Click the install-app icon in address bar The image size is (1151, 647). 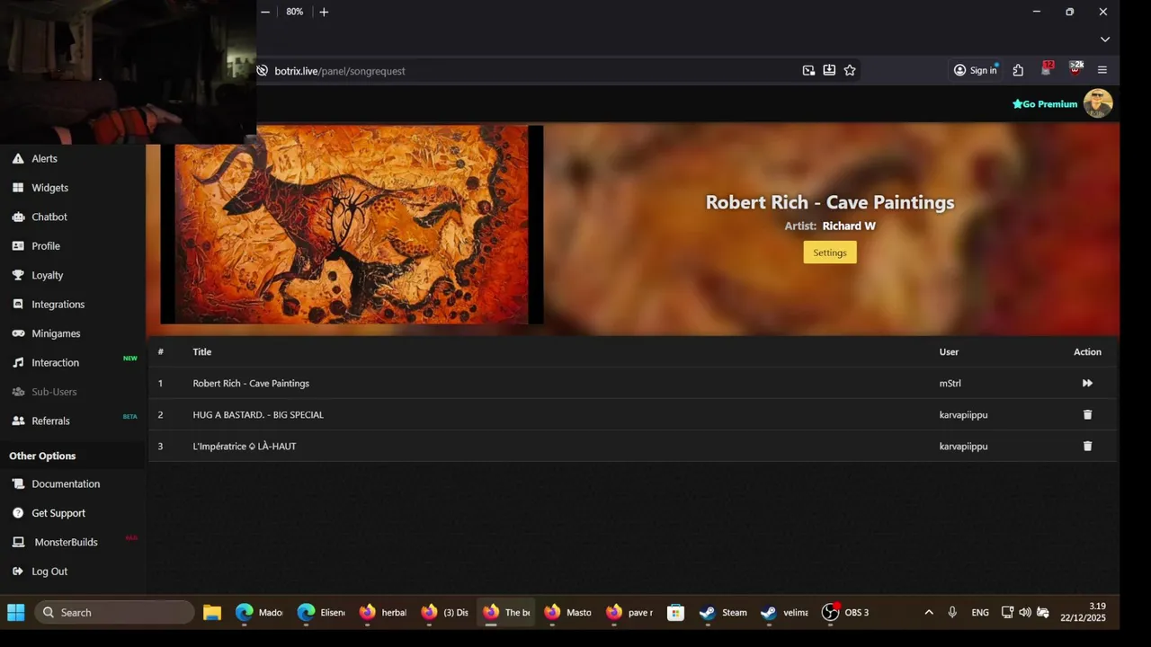829,70
